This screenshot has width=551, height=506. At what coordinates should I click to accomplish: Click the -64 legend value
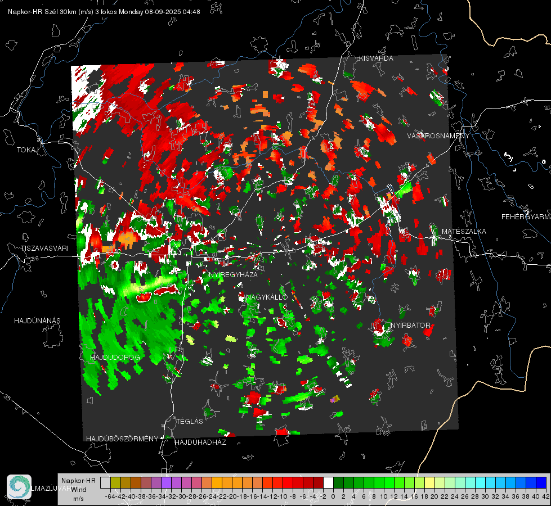tap(110, 496)
